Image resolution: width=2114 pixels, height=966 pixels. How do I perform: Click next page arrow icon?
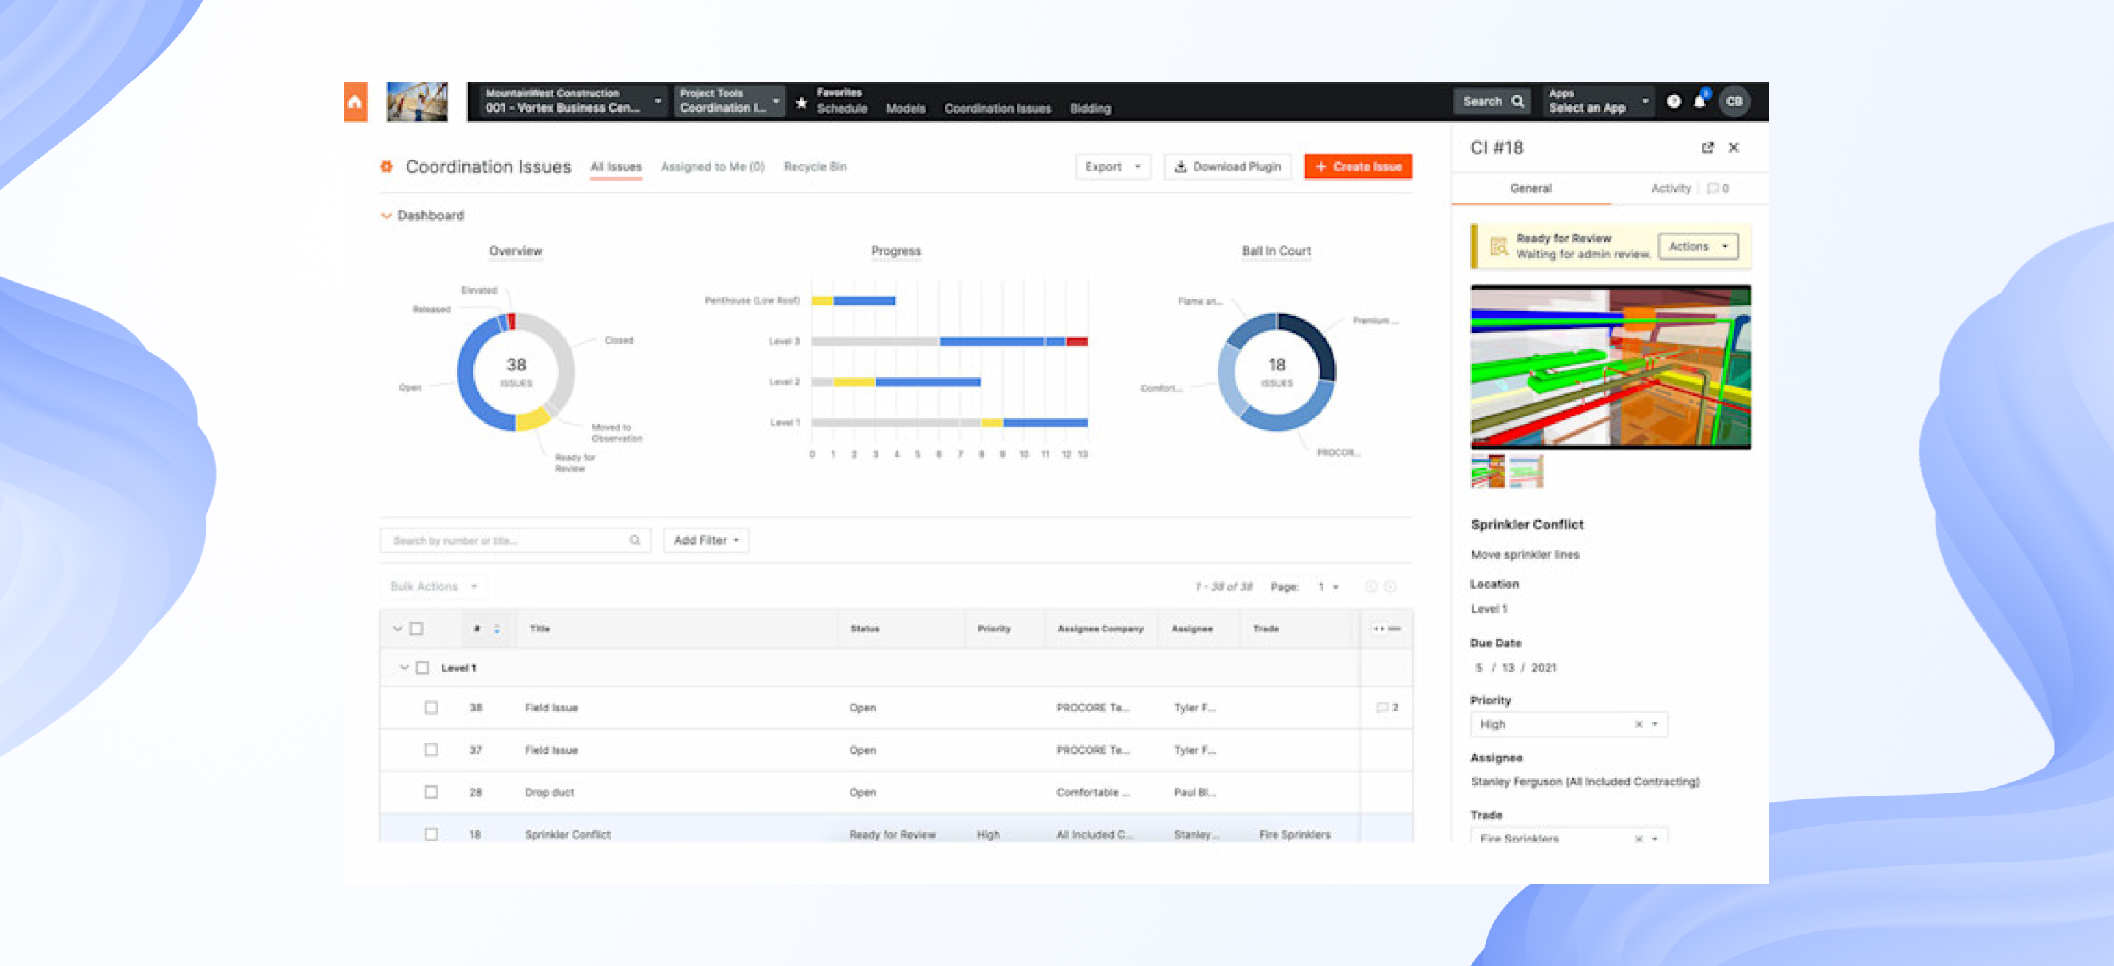coord(1390,586)
